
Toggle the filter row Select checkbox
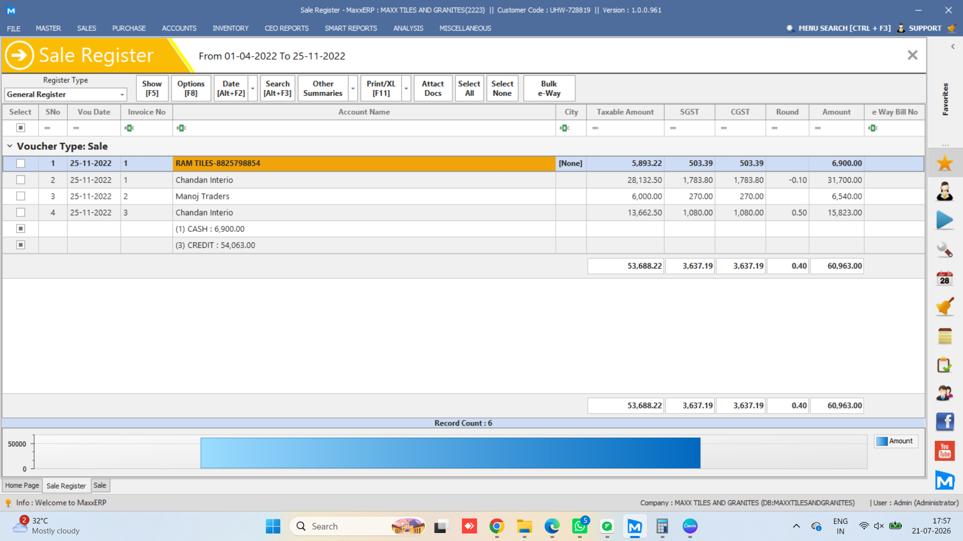click(21, 128)
